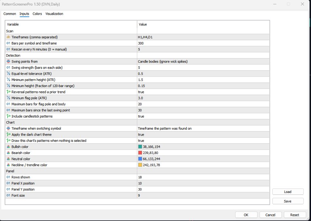Go to the Visualization tab

pos(54,14)
